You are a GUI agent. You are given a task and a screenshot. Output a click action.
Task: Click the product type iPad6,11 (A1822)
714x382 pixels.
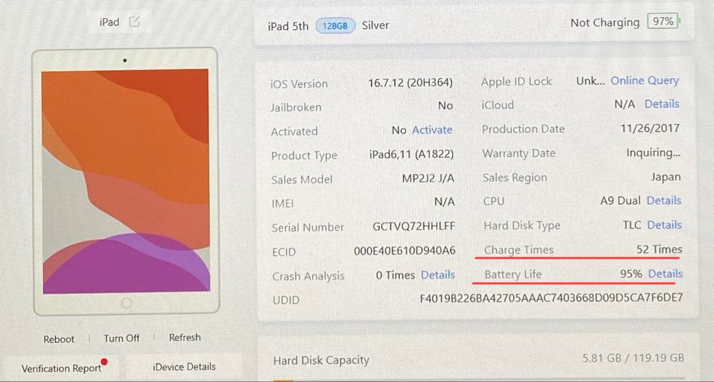(x=412, y=155)
